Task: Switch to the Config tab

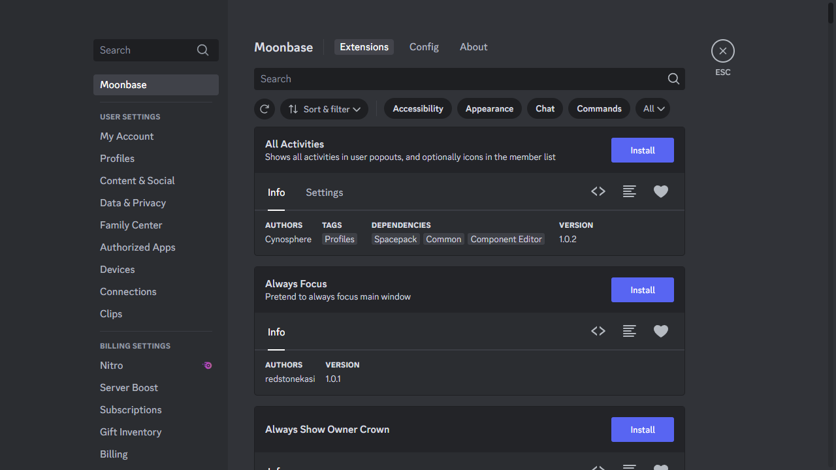Action: click(424, 46)
